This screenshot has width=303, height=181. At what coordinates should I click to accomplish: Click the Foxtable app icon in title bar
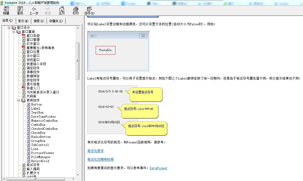pyautogui.click(x=2, y=3)
